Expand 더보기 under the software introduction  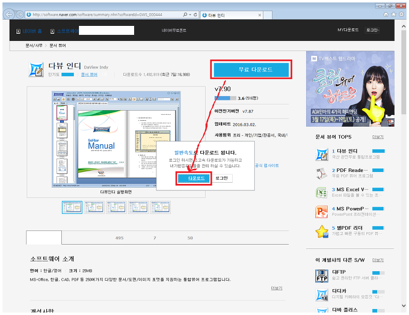(x=277, y=288)
